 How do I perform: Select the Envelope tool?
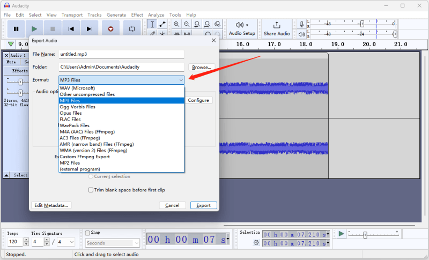pyautogui.click(x=162, y=24)
